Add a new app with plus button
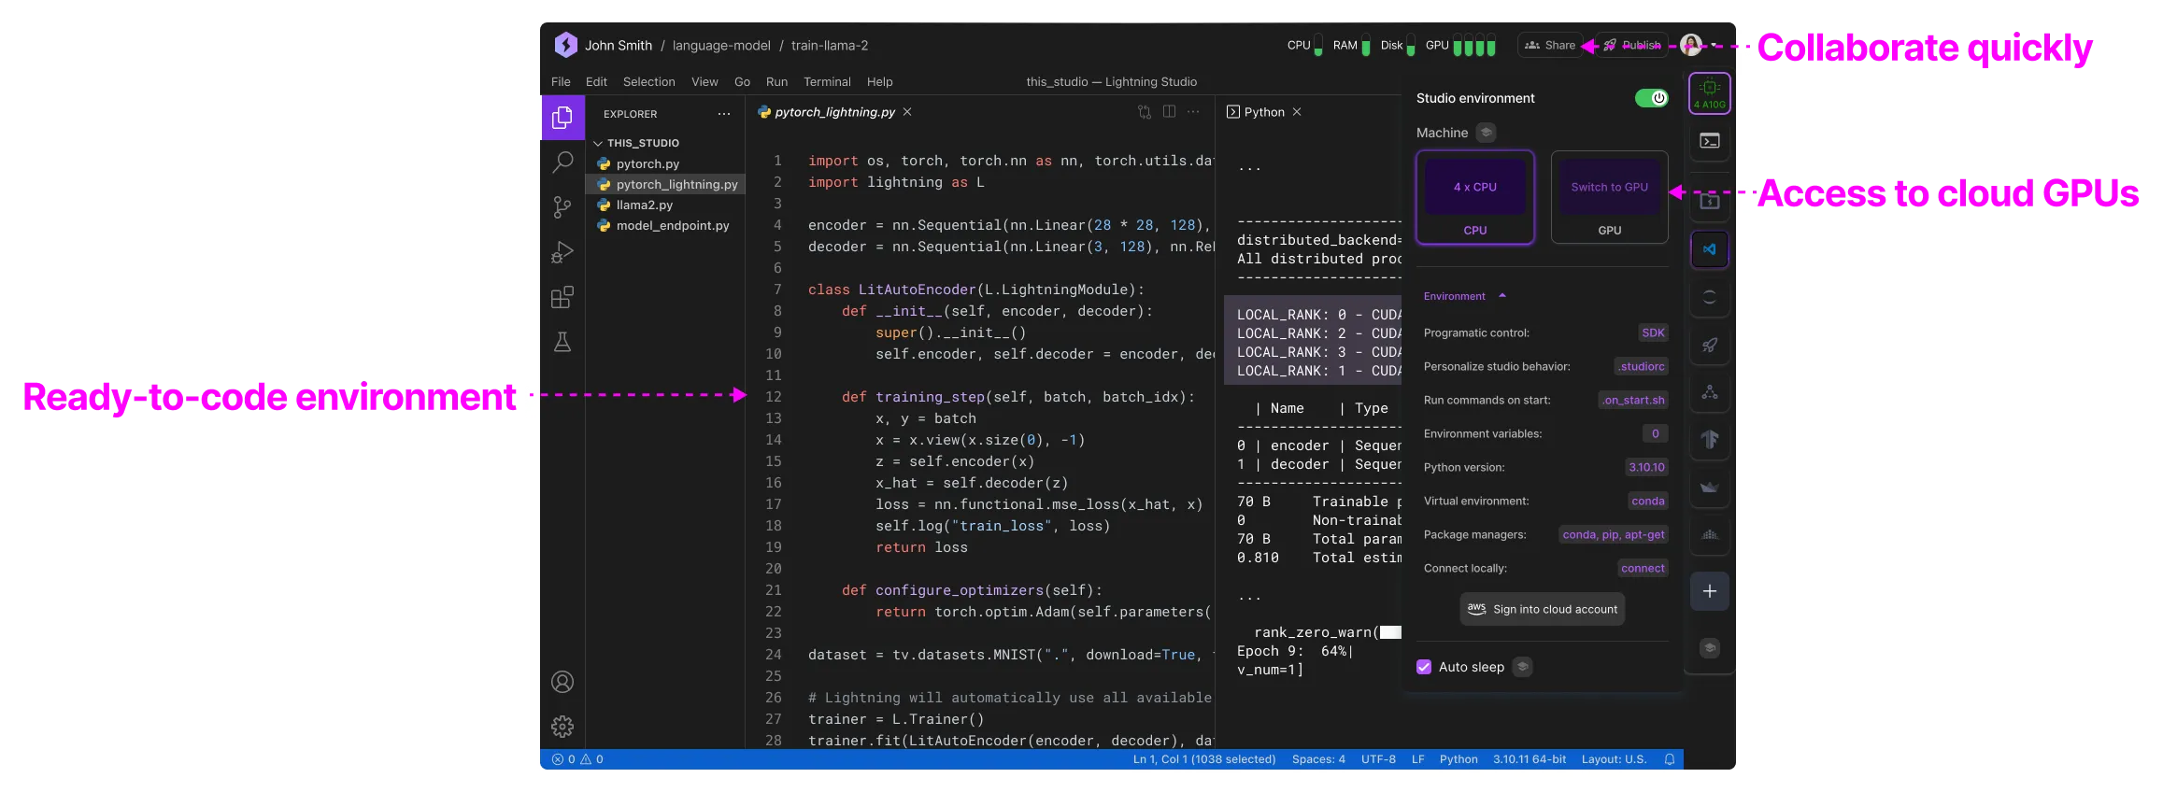The width and height of the screenshot is (2163, 792). [1710, 591]
